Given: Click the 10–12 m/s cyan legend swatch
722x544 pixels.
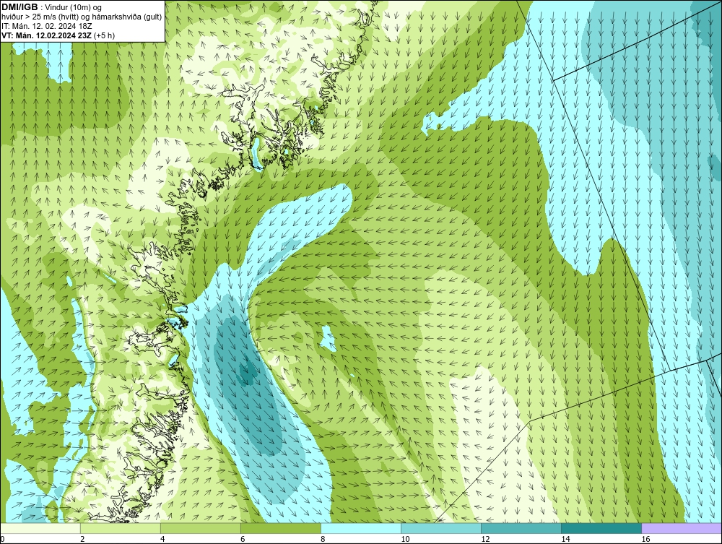Looking at the screenshot, I should pyautogui.click(x=440, y=528).
